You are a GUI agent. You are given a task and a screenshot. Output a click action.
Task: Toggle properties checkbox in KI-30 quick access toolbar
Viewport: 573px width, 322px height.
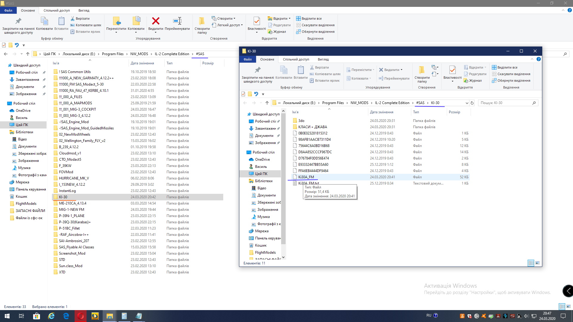pos(243,94)
